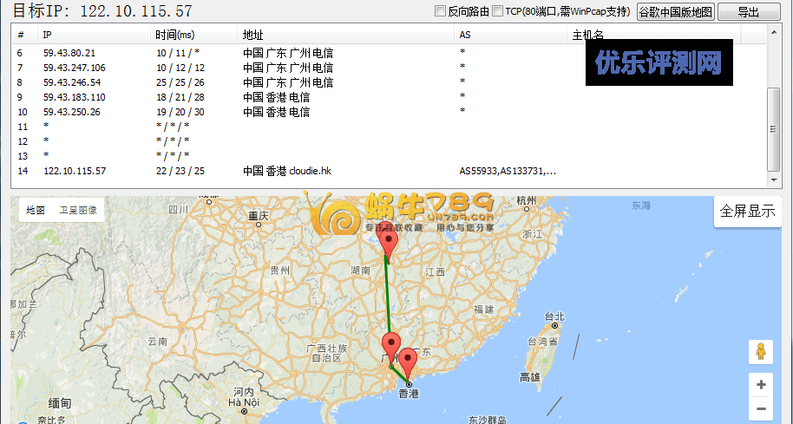Click time value 18 / 21 / 28
Image resolution: width=793 pixels, height=424 pixels.
180,97
